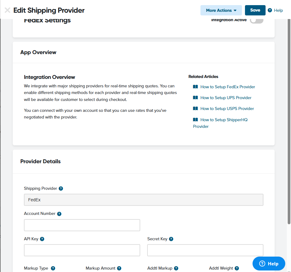291x272 pixels.
Task: Show the Addtl Markup help icon
Action: coord(176,268)
